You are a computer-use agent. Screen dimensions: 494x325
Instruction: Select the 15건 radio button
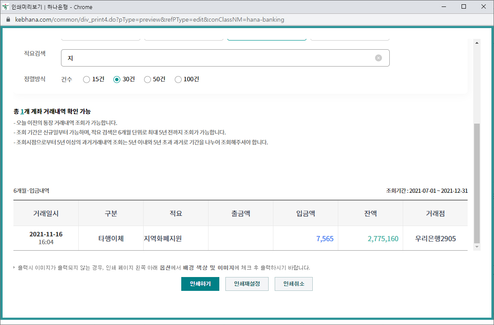point(87,80)
